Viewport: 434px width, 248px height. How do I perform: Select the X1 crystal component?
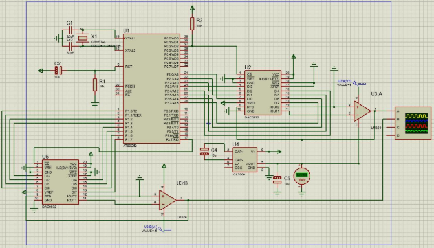click(x=82, y=38)
